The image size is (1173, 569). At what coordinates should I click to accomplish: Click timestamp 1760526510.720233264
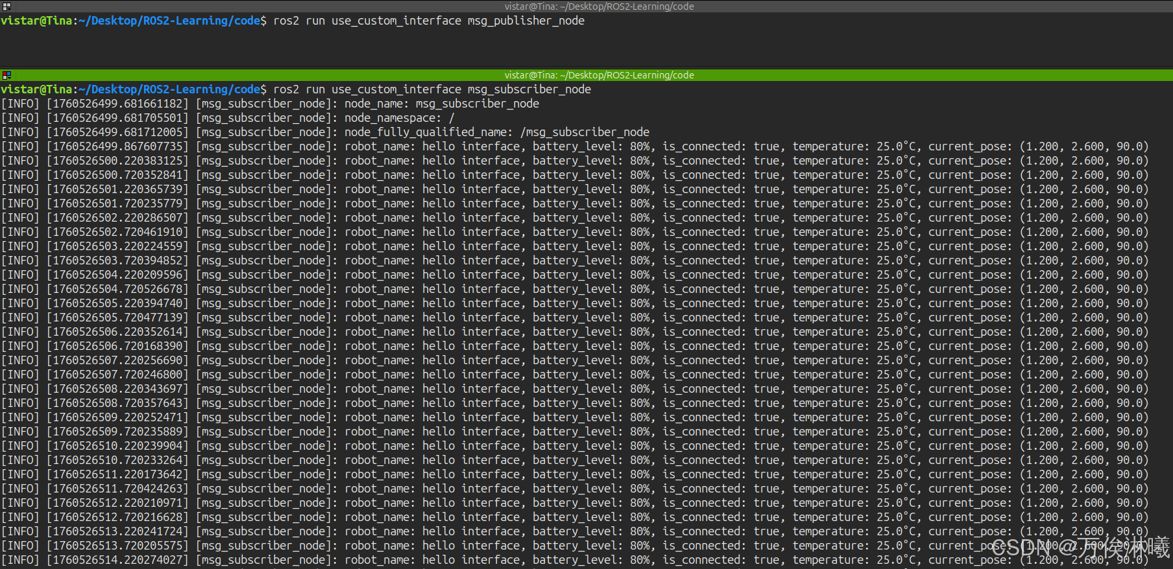pyautogui.click(x=117, y=460)
